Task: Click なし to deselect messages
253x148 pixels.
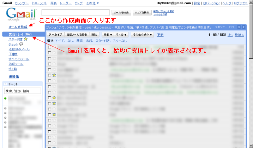Action: coord(70,41)
